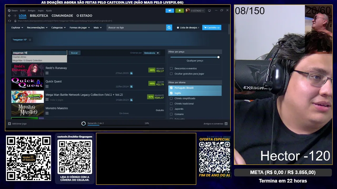Remove the "megaman 10" search tag
Image resolution: width=337 pixels, height=189 pixels.
click(x=30, y=40)
